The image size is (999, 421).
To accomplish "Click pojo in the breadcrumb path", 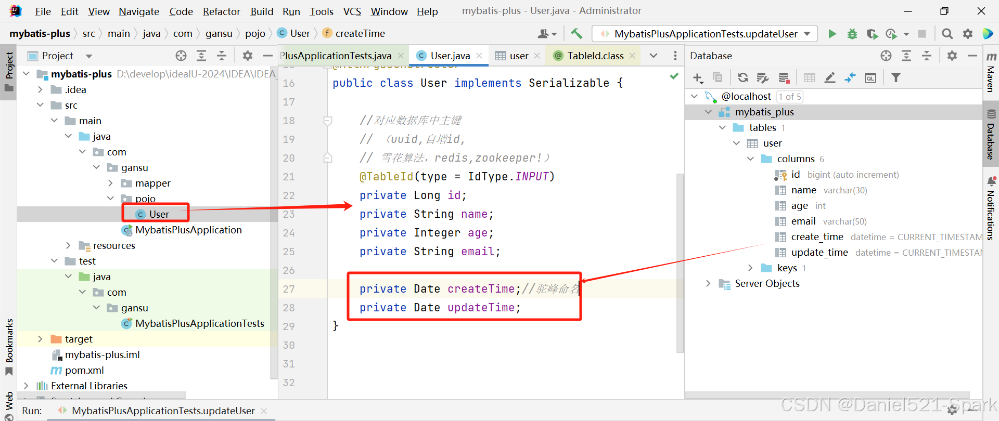I will tap(255, 34).
